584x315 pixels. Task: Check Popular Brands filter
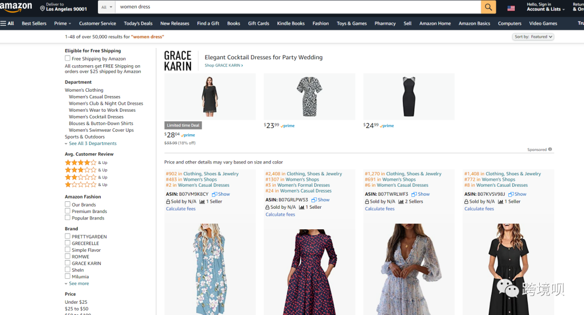[x=68, y=218]
